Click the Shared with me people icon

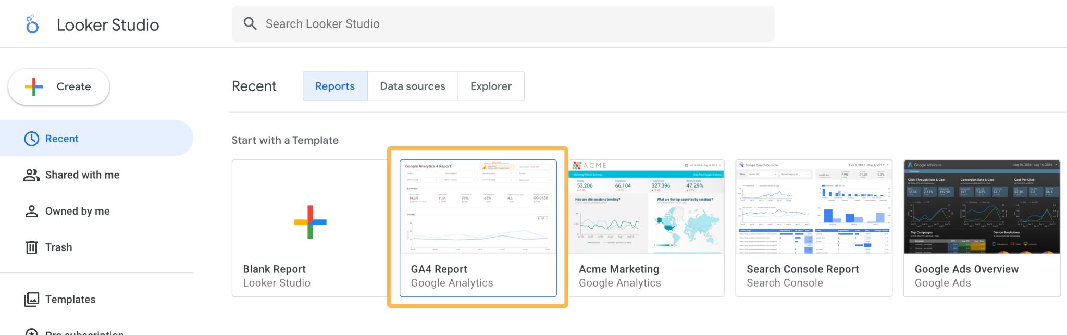point(32,175)
